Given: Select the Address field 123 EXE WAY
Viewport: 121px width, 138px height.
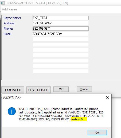Looking at the screenshot, I should click(x=61, y=23).
